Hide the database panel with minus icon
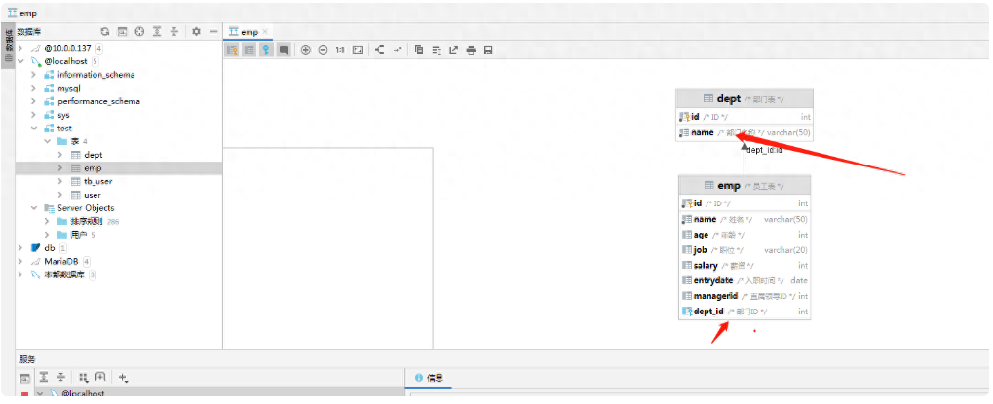 213,31
